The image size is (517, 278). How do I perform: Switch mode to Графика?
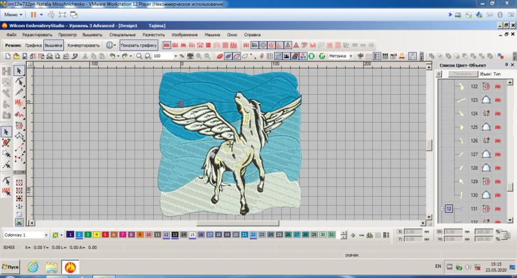click(x=34, y=45)
